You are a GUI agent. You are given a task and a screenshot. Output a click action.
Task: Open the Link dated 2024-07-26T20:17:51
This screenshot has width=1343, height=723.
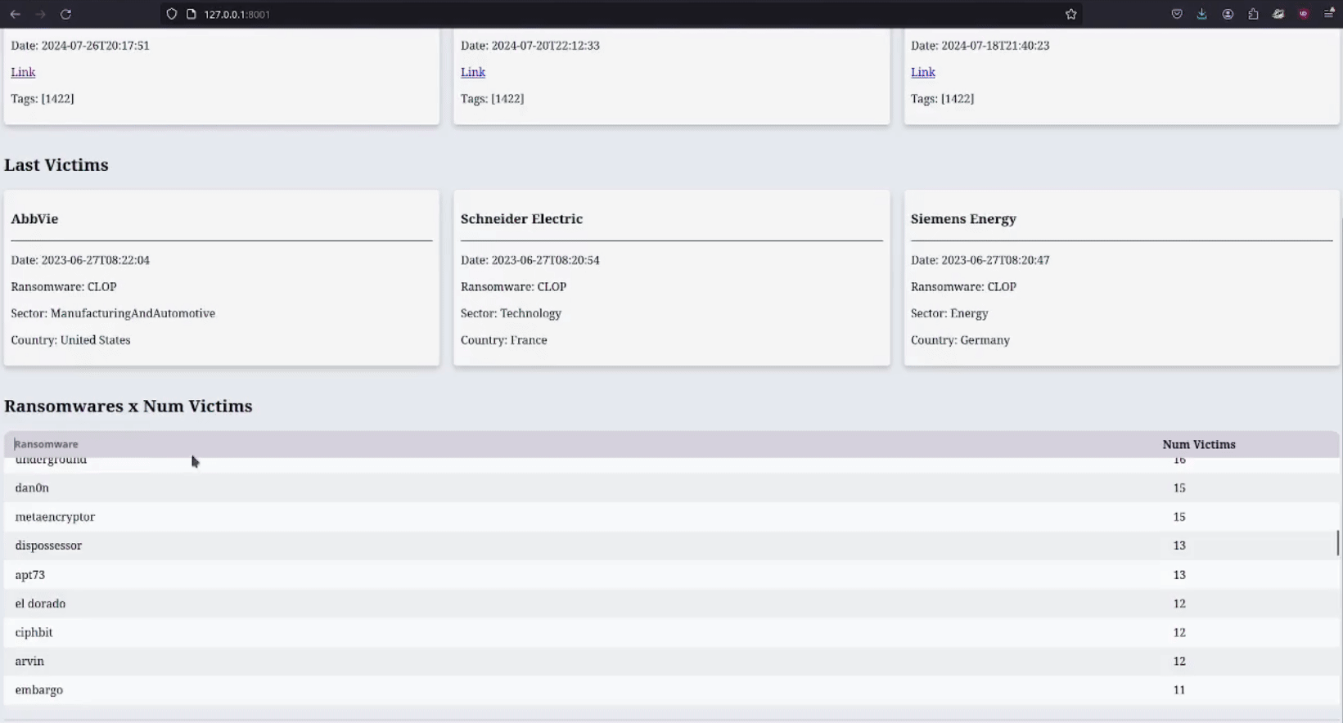pos(23,72)
